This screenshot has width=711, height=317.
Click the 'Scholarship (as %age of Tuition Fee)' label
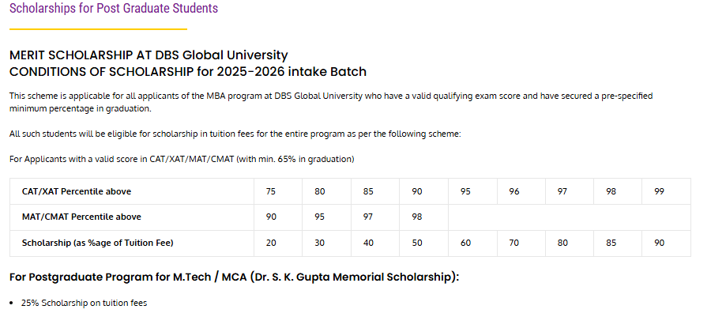point(97,243)
